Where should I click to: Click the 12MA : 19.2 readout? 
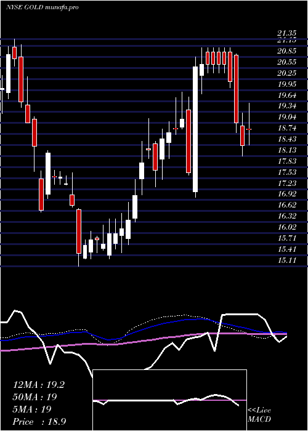pyautogui.click(x=39, y=385)
